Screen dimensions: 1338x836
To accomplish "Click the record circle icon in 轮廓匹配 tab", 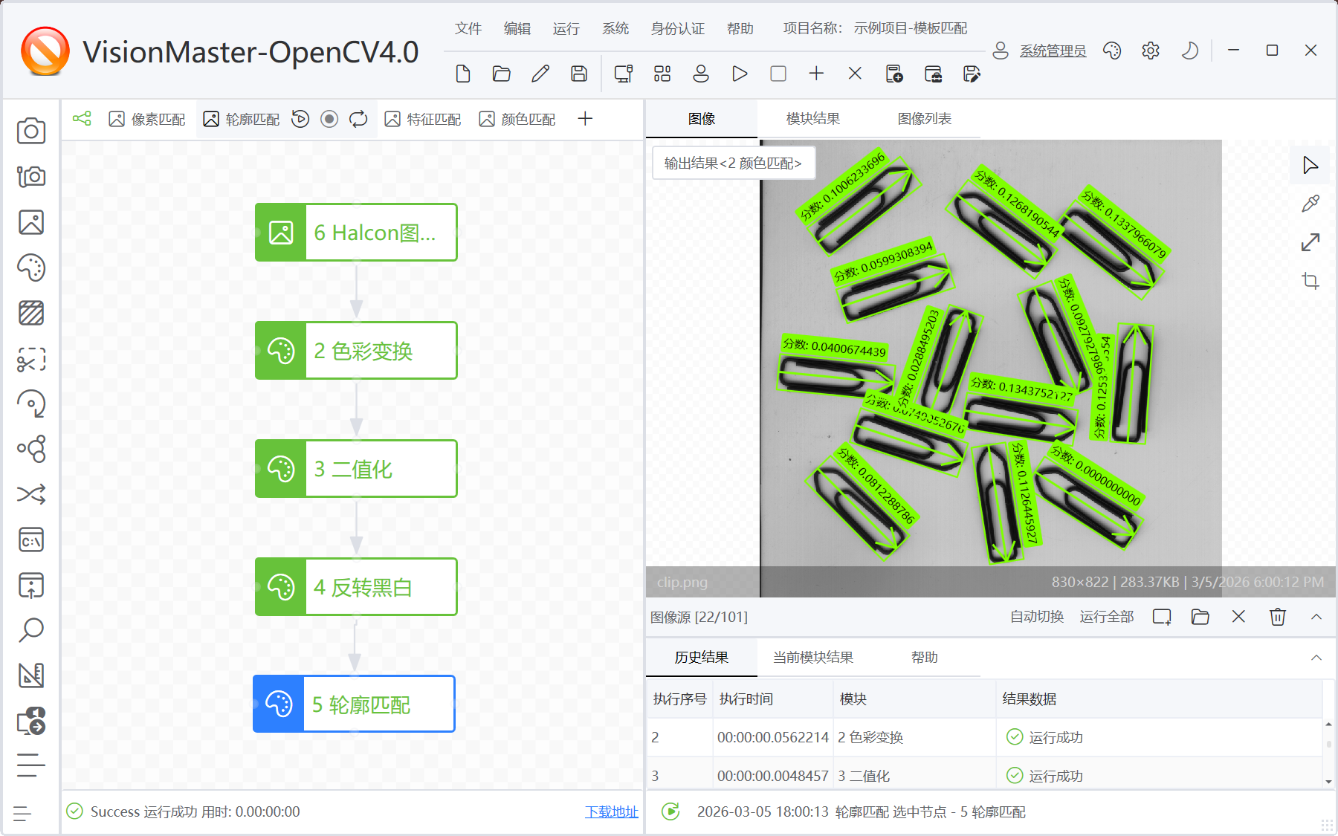I will 329,119.
